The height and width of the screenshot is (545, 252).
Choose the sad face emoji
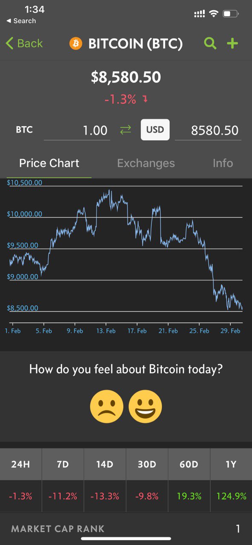tap(107, 407)
